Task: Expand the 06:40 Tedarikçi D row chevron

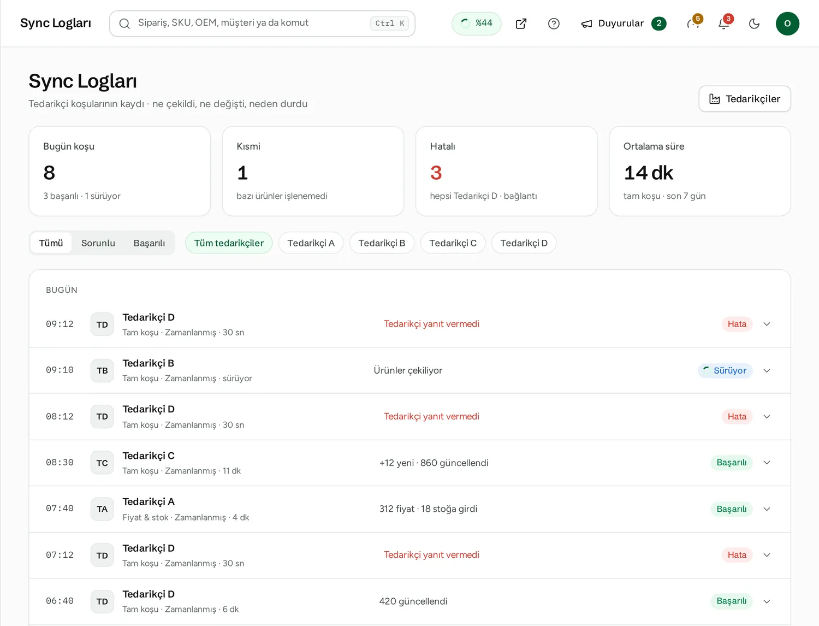Action: (x=767, y=601)
